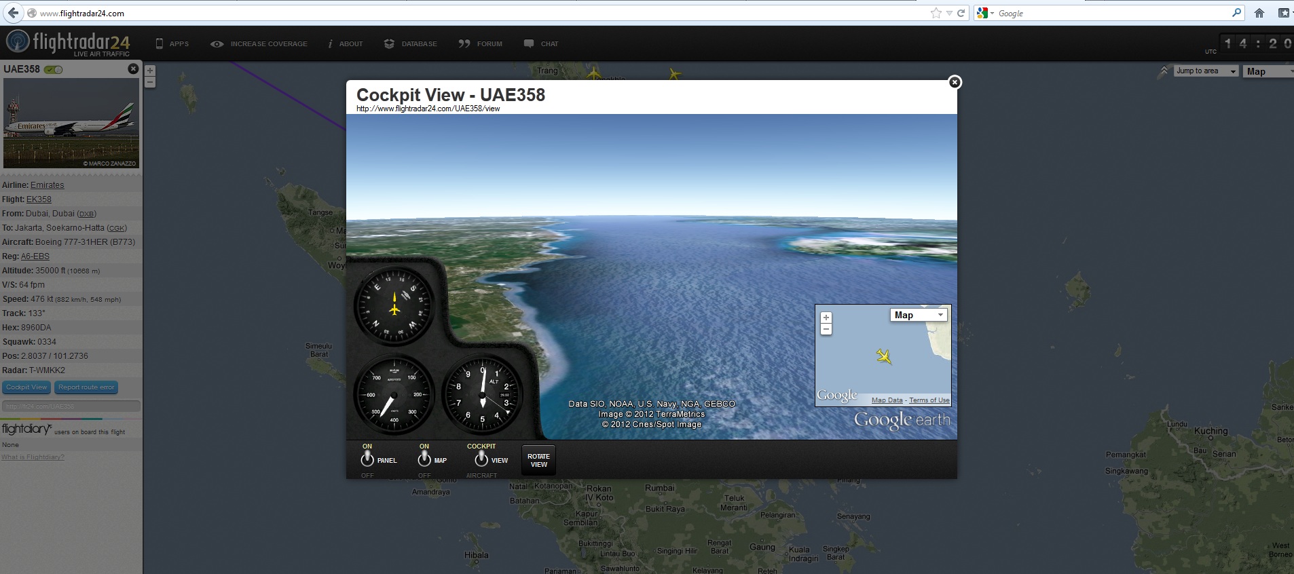Click the yellow airplane on the mini map

tap(883, 356)
